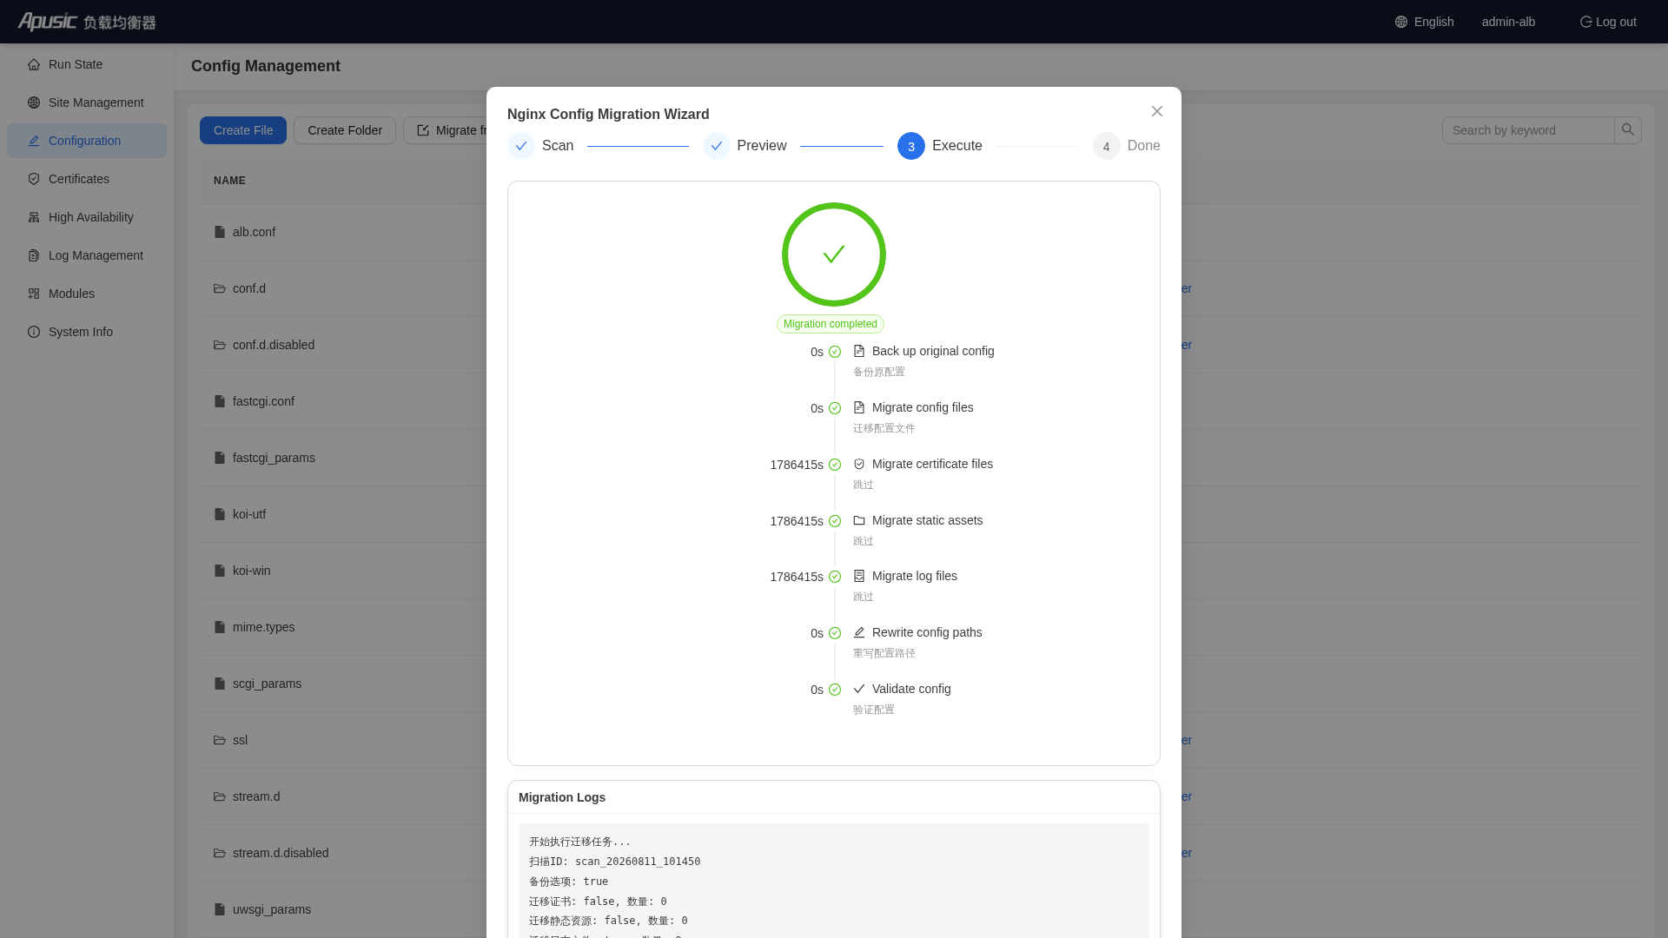Focus the Search by keyword field
Image resolution: width=1668 pixels, height=938 pixels.
click(1528, 130)
